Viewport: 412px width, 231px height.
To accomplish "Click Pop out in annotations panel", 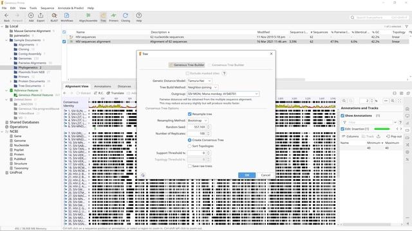I will click(394, 137).
